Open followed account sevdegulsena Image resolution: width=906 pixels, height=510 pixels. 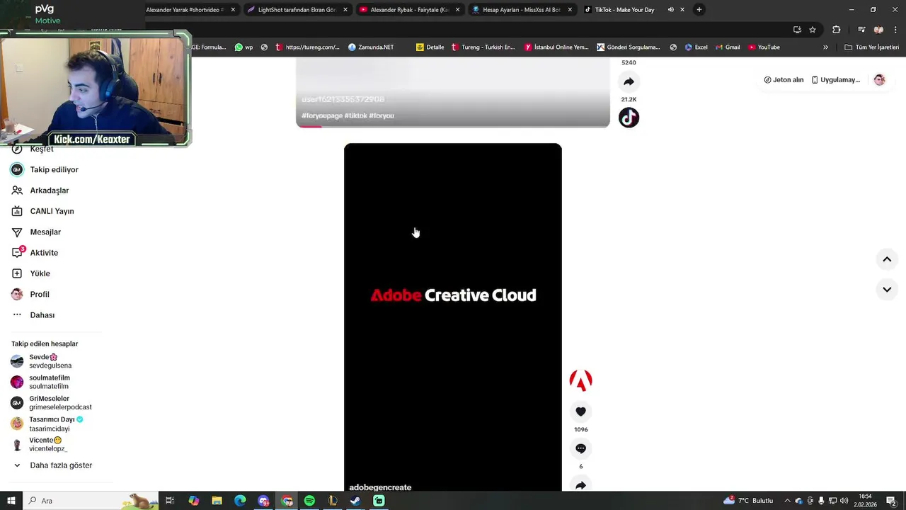[x=42, y=361]
